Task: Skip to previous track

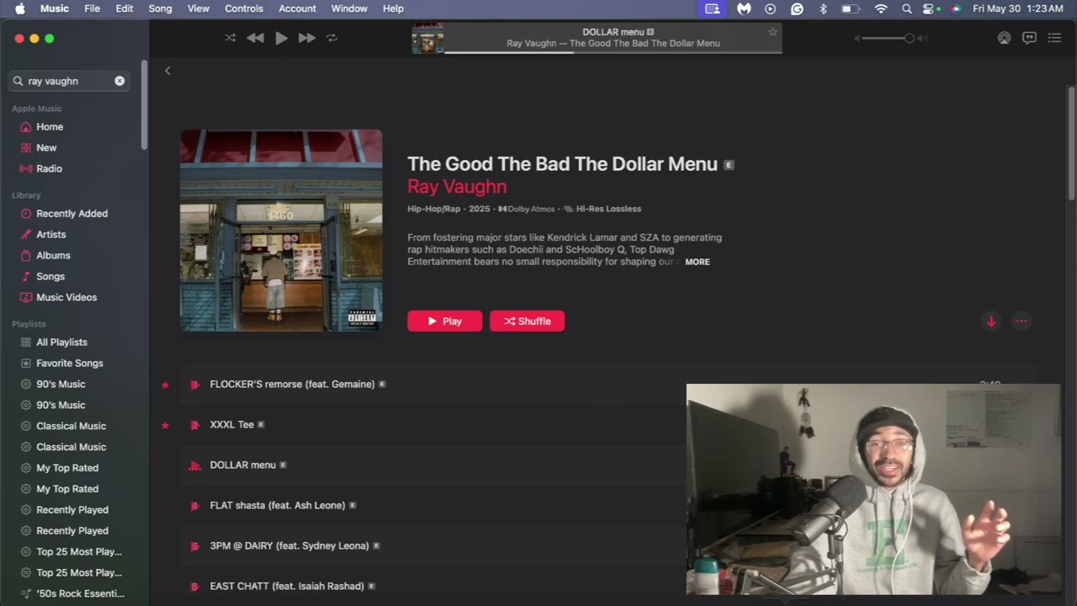Action: coord(255,38)
